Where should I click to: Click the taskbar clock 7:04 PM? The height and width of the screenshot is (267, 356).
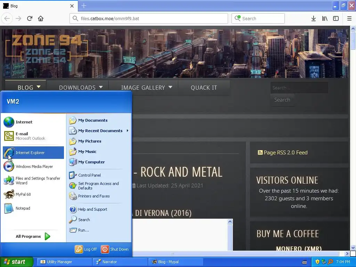(343, 262)
